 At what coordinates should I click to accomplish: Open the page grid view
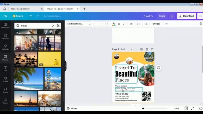coord(186,108)
